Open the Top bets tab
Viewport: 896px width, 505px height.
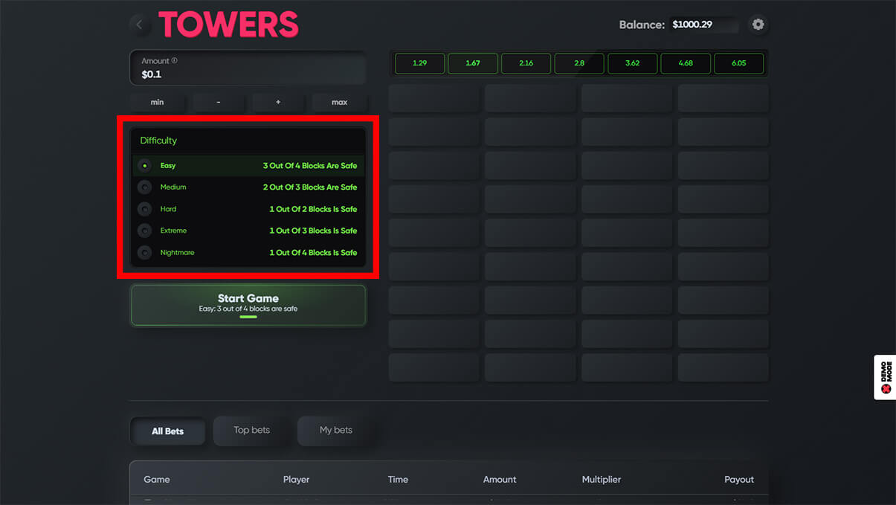[x=251, y=430]
